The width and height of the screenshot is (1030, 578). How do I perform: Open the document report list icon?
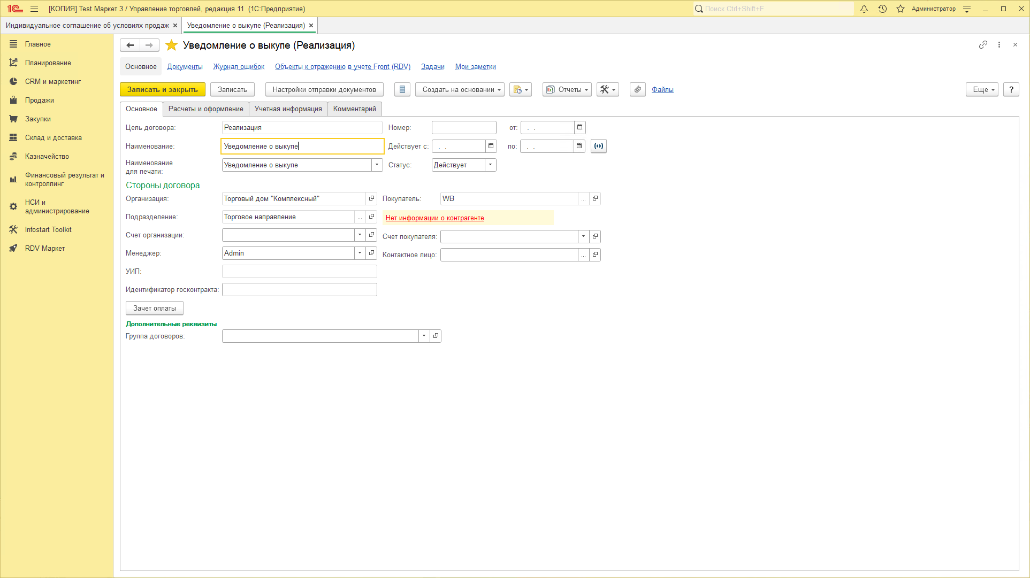tap(402, 90)
